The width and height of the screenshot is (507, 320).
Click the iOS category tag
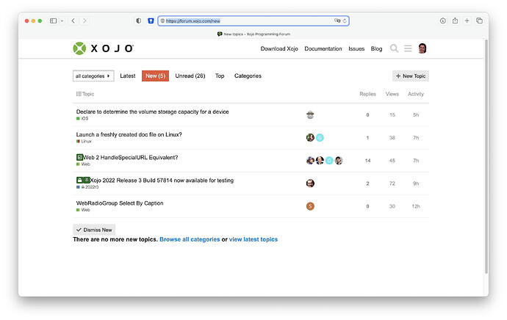[x=82, y=118]
